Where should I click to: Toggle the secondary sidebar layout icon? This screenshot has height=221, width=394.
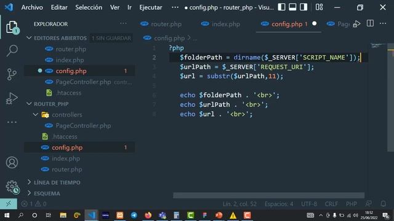[x=304, y=7]
